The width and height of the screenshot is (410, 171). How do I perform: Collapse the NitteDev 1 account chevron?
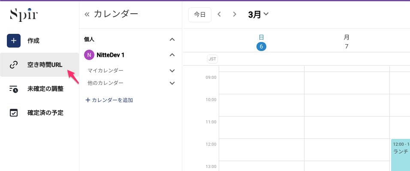pos(172,55)
